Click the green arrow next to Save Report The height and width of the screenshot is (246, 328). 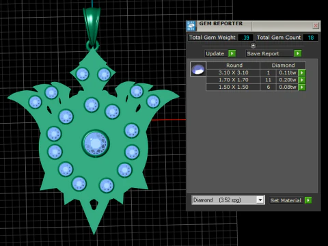[298, 53]
